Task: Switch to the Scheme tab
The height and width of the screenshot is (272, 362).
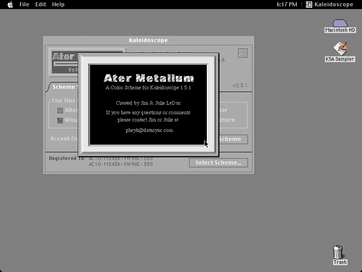Action: 62,87
